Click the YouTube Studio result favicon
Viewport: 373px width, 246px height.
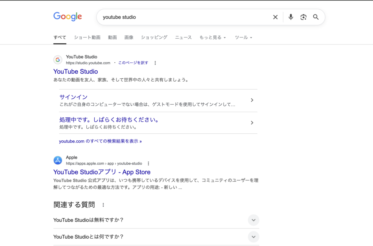58,60
